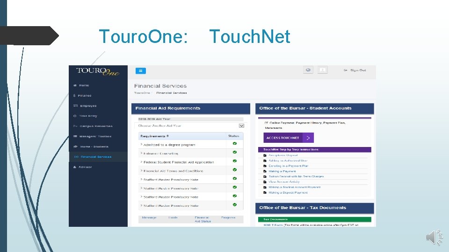Image resolution: width=449 pixels, height=252 pixels.
Task: Switch to the Progress tab
Action: click(228, 218)
